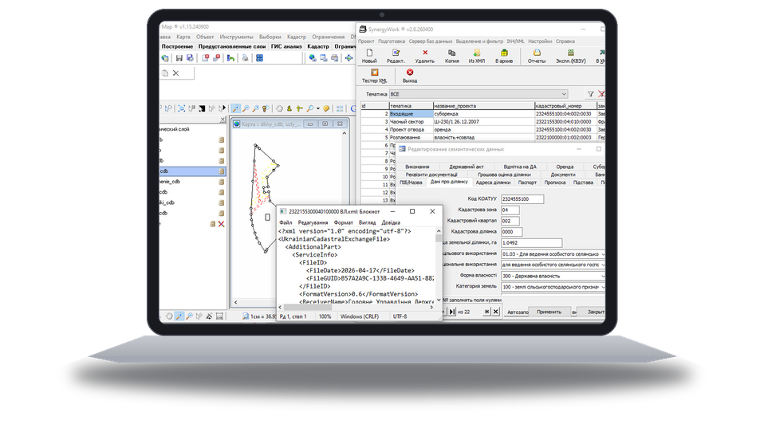The height and width of the screenshot is (428, 764).
Task: Select the highlighted zoom-in magnifier tool
Action: (236, 108)
